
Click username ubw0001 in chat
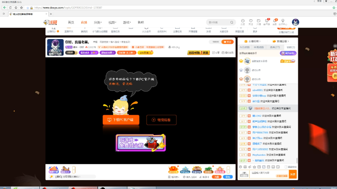click(257, 90)
